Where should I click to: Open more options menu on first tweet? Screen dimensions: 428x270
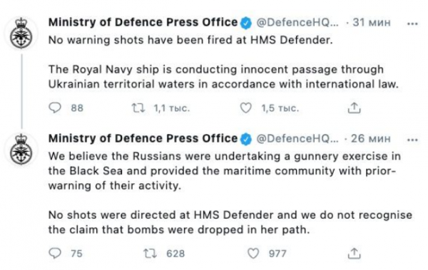[412, 24]
